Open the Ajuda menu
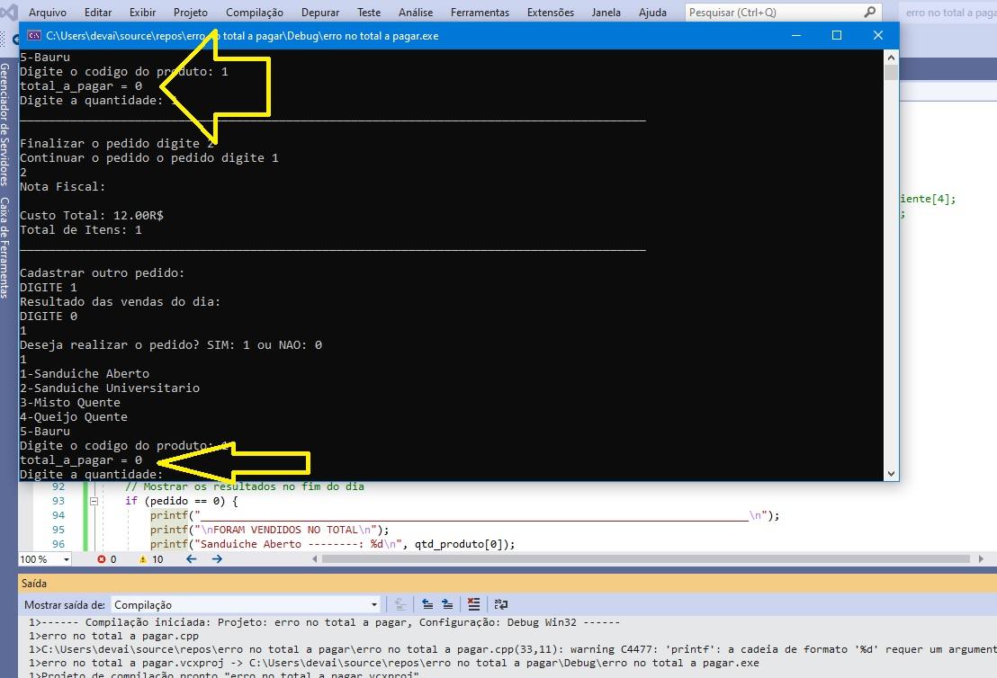 [652, 12]
